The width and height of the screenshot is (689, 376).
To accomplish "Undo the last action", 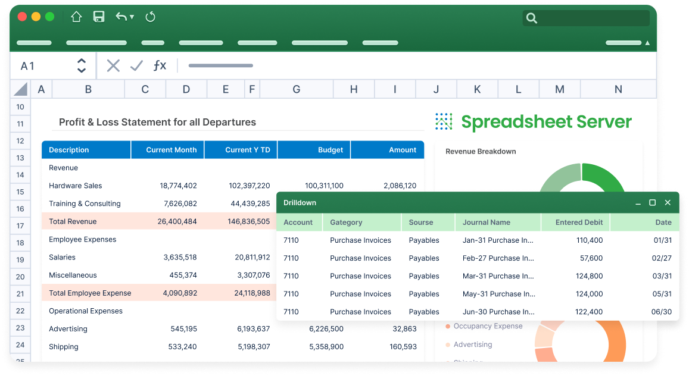I will (x=121, y=17).
